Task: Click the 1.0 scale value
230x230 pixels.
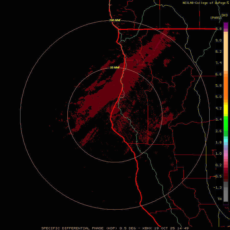Action: (218, 154)
